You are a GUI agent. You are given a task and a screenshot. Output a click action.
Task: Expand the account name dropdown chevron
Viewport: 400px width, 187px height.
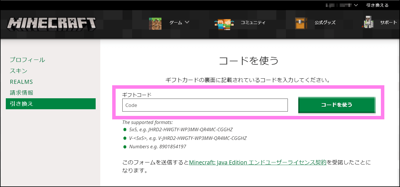pos(356,5)
